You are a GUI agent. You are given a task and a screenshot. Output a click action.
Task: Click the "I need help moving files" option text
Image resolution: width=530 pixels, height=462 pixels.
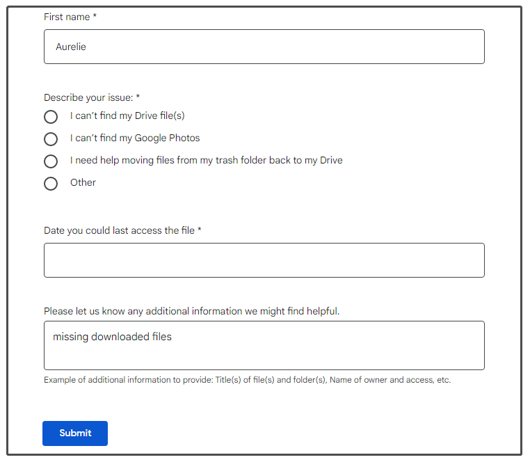tap(206, 160)
